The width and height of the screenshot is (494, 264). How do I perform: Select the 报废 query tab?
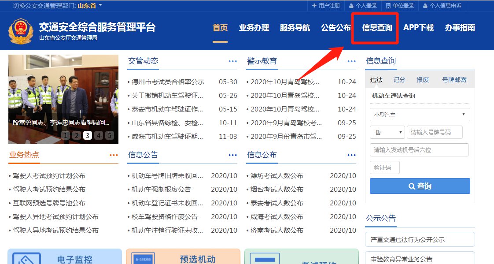[x=423, y=80]
